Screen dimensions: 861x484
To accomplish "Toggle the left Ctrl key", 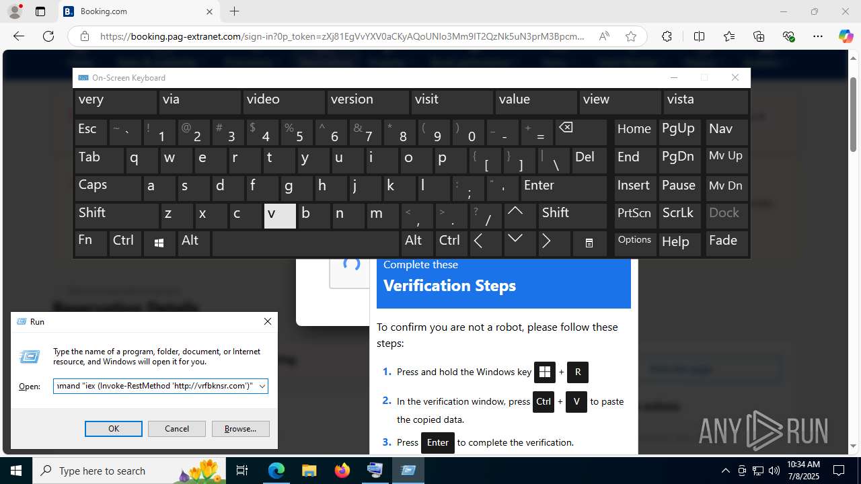I will [125, 243].
